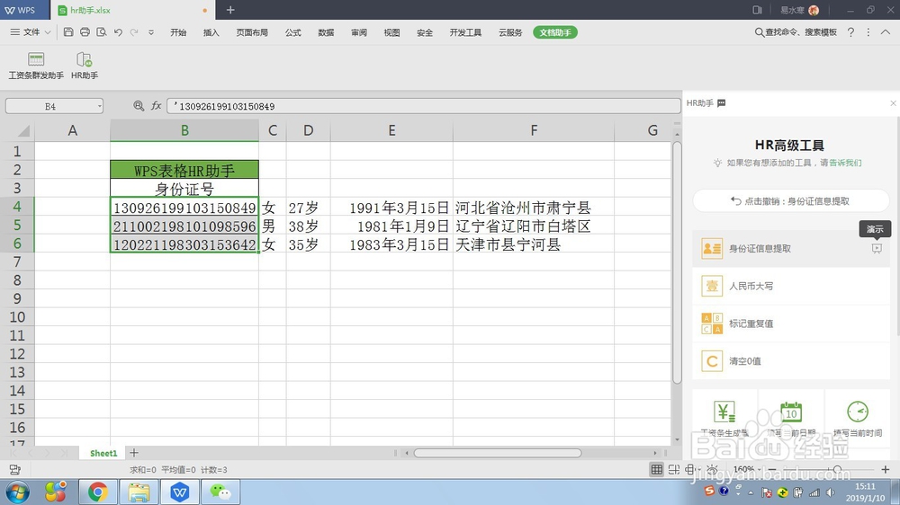Undo the last action
Viewport: 900px width, 505px height.
118,32
